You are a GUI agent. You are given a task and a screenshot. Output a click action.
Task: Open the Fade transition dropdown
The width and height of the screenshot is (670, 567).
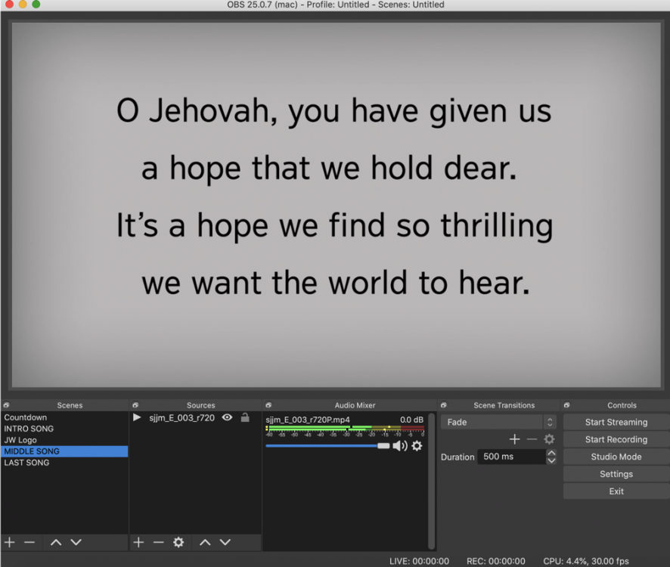click(500, 422)
